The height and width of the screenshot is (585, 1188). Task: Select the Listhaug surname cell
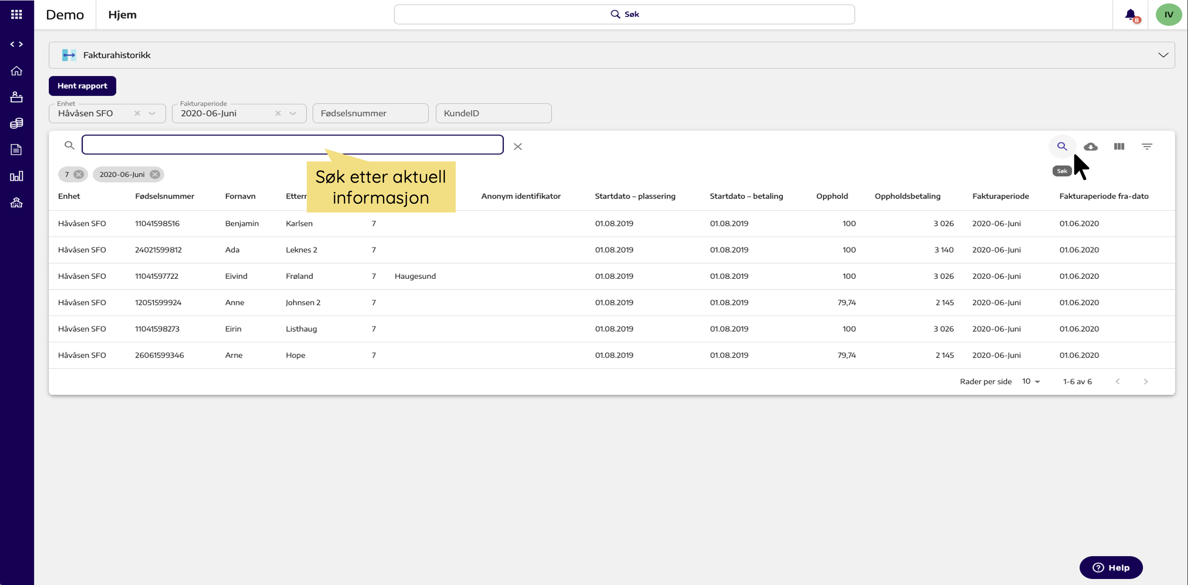(302, 329)
